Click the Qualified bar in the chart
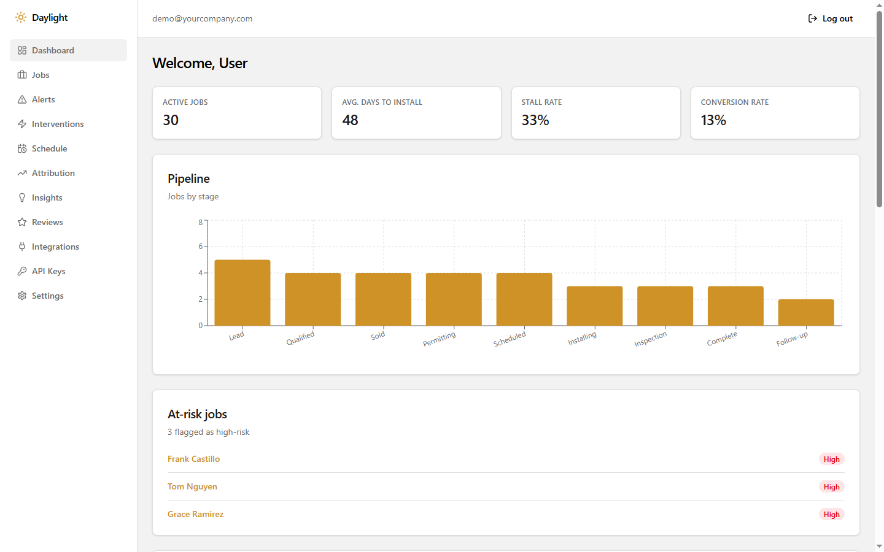Screen dimensions: 884x552 [x=313, y=299]
